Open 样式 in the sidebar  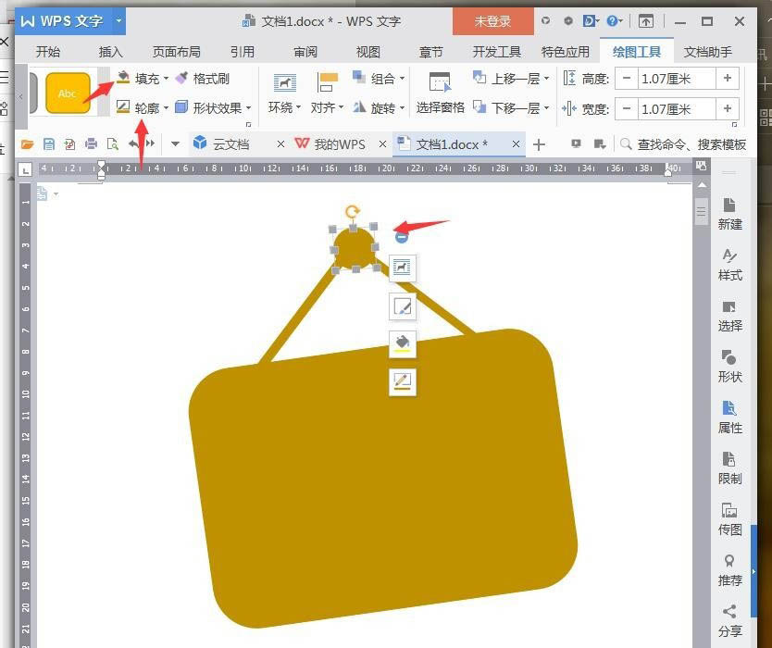coord(729,265)
